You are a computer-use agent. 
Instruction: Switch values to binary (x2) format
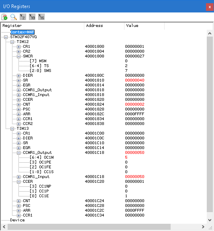(x=23, y=17)
